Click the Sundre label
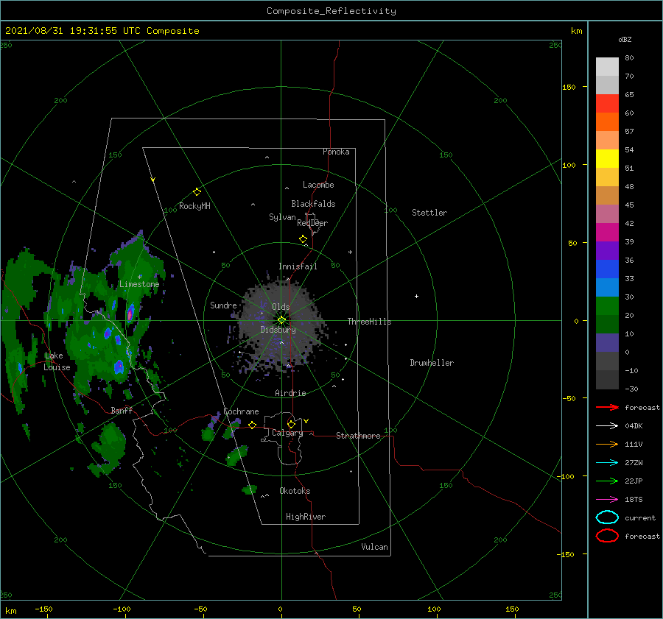Image resolution: width=663 pixels, height=619 pixels. 223,305
